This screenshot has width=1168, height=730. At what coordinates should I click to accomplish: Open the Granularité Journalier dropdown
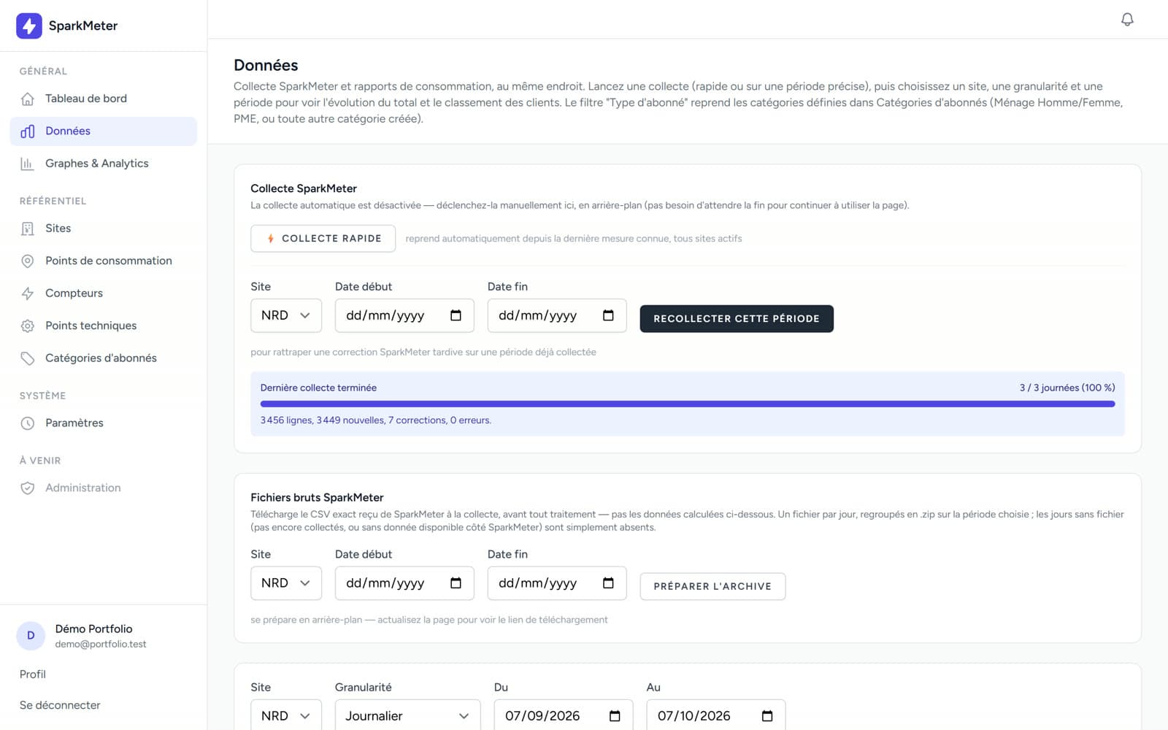click(x=407, y=715)
